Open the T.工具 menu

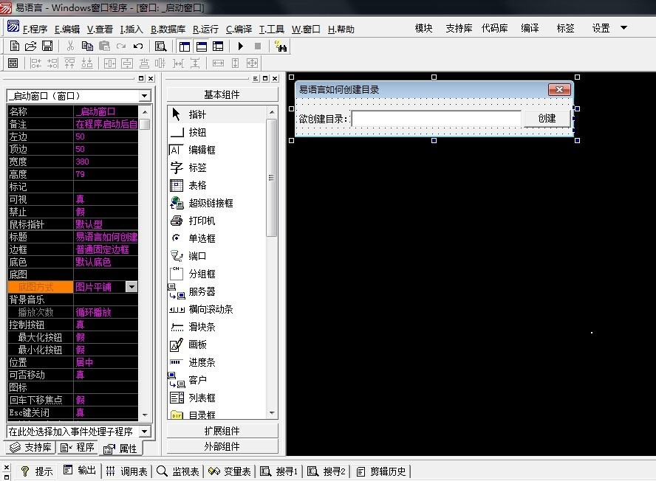272,29
